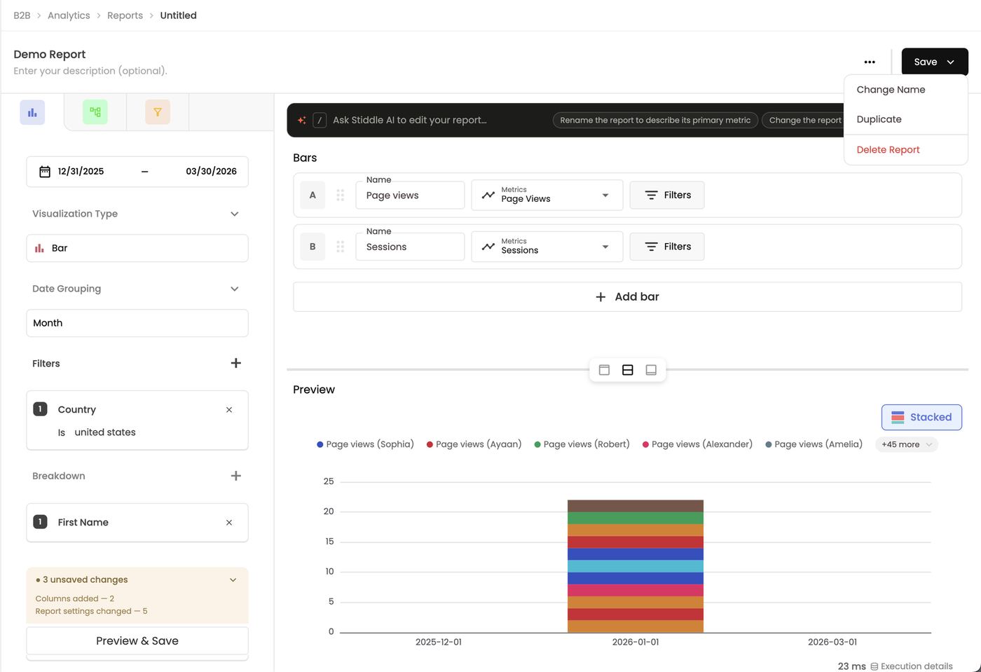Expand the +45 more legend list

907,444
